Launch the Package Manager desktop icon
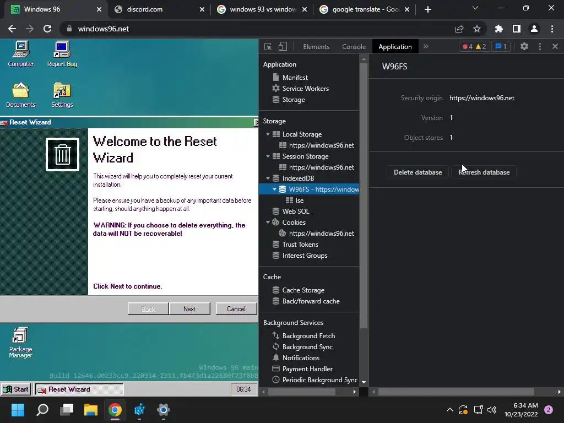Screen dimensions: 564x423 (20, 343)
